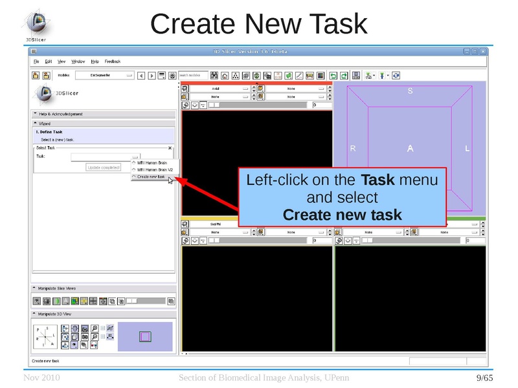The image size is (518, 388).
Task: Select the Load Scene icon in the toolbar
Action: coord(36,76)
